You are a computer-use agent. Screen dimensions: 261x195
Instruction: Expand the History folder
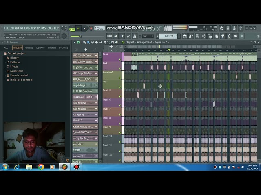tap(13, 58)
